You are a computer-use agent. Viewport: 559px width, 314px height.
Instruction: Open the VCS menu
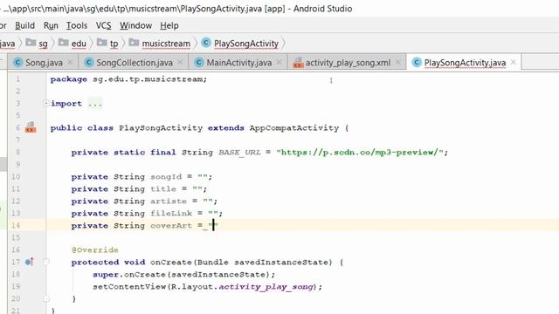[103, 25]
